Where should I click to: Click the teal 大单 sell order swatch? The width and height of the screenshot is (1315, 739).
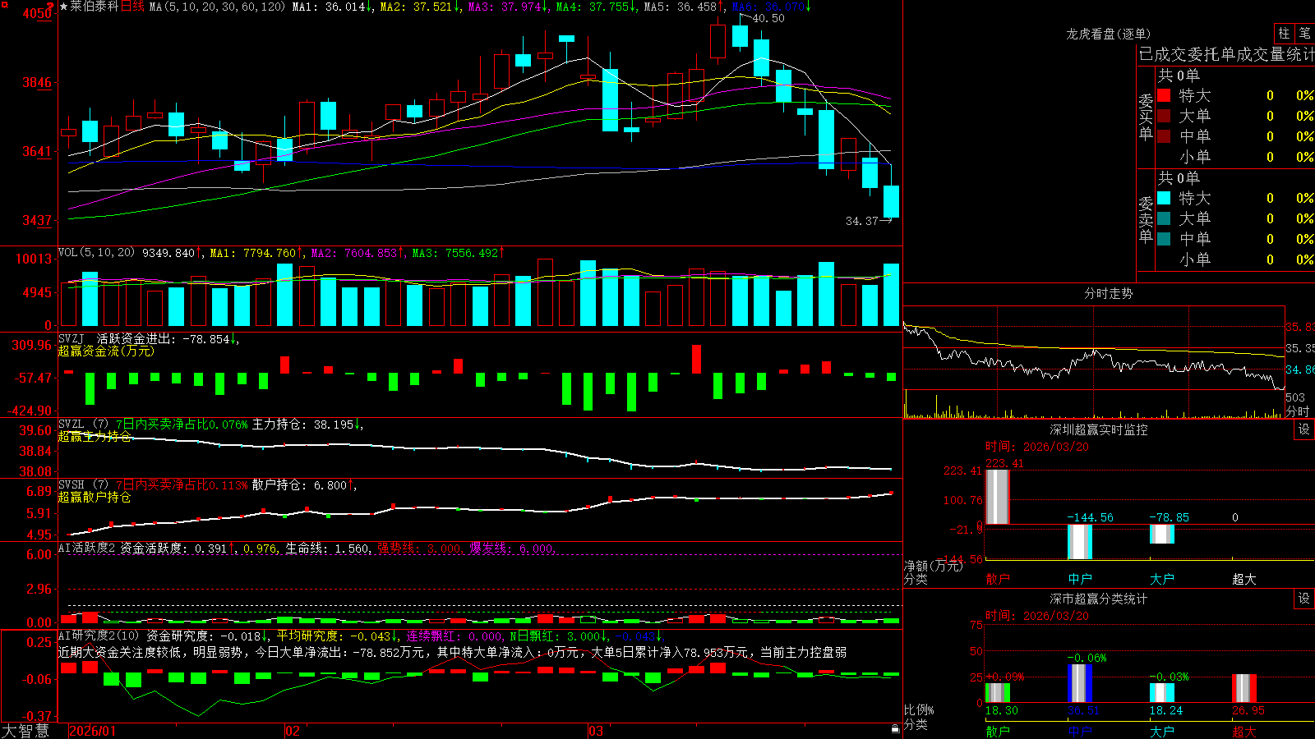coord(1164,218)
